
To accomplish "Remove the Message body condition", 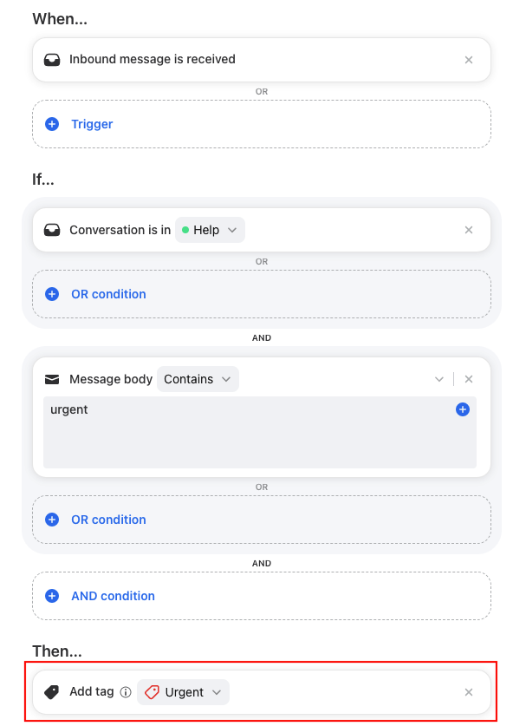I will (x=468, y=379).
